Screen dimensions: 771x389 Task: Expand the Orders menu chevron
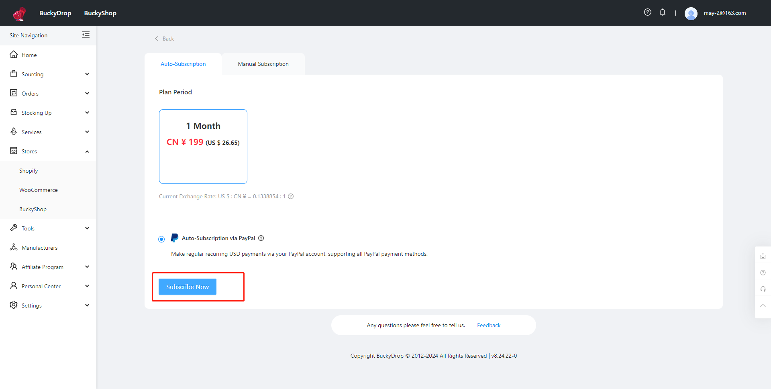[87, 94]
